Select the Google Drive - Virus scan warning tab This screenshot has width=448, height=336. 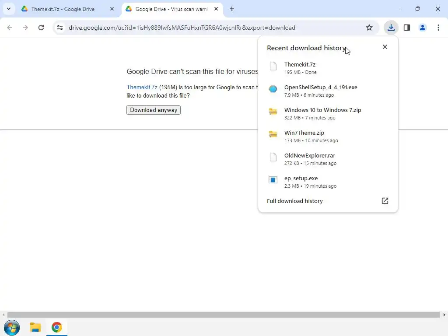171,9
